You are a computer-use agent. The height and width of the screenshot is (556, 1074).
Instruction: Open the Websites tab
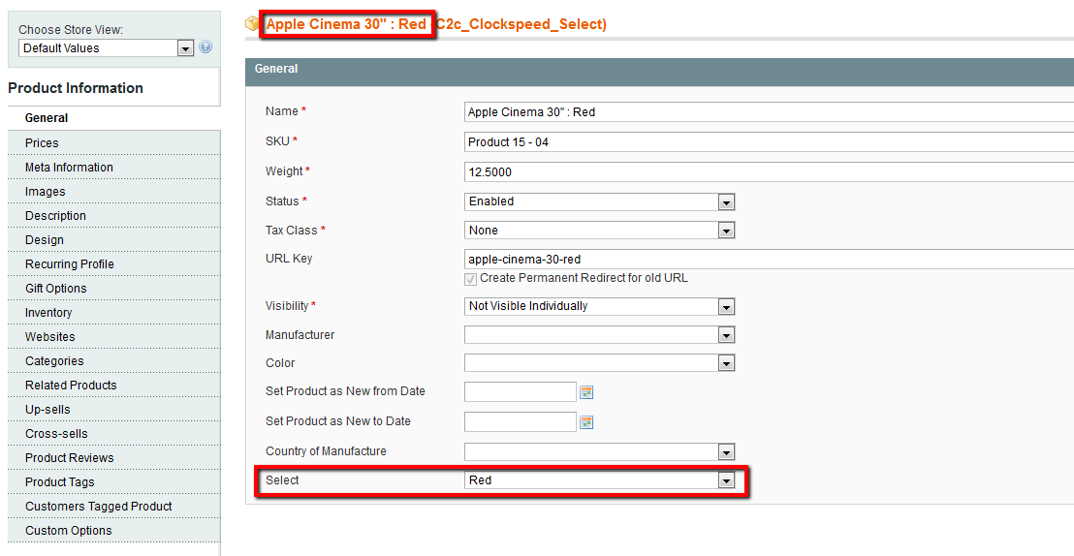114,336
